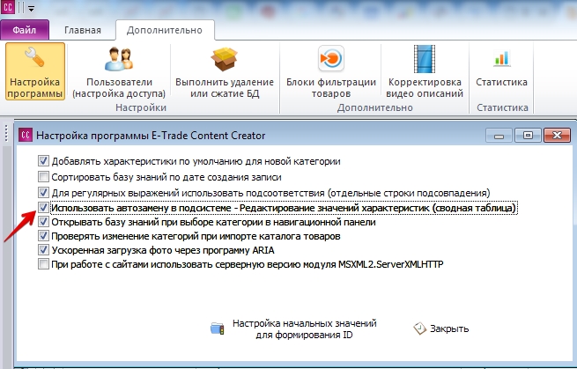The width and height of the screenshot is (577, 369).
Task: Close the Настройка программы window
Action: pyautogui.click(x=557, y=136)
